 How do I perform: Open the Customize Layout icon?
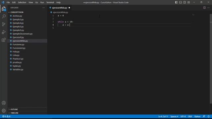click(188, 2)
